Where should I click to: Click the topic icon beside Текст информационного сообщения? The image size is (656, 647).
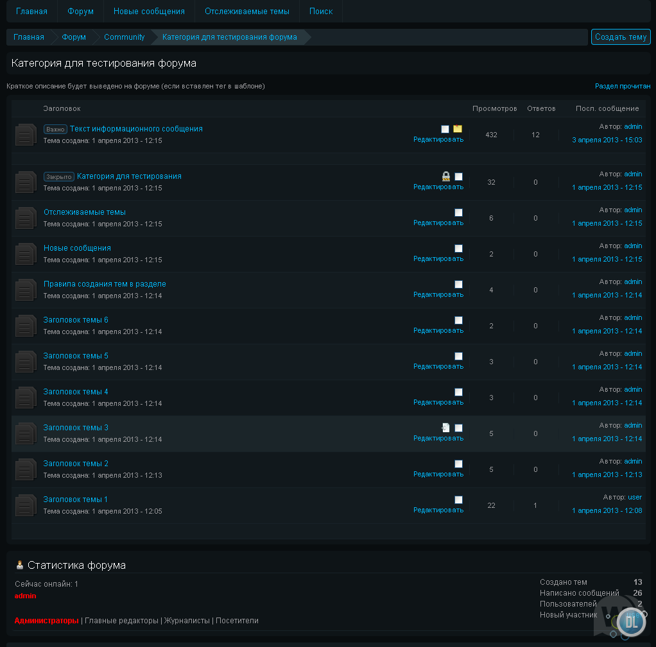pyautogui.click(x=25, y=135)
